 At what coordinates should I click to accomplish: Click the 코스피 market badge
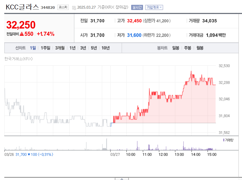[63, 7]
